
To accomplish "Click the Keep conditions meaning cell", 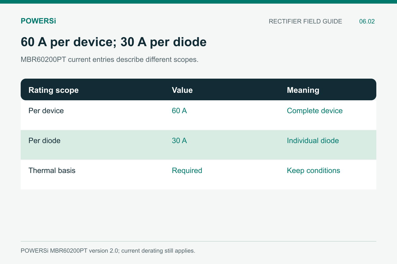I will point(313,170).
